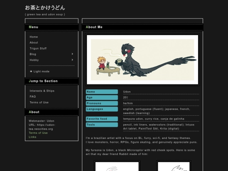Click the sun icon beside Light mode
The width and height of the screenshot is (228, 171).
[31, 71]
